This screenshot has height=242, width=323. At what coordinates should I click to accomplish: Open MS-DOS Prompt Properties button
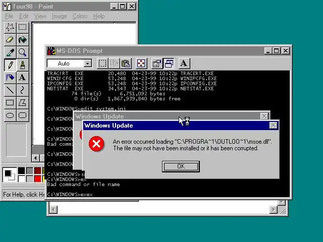tap(157, 64)
